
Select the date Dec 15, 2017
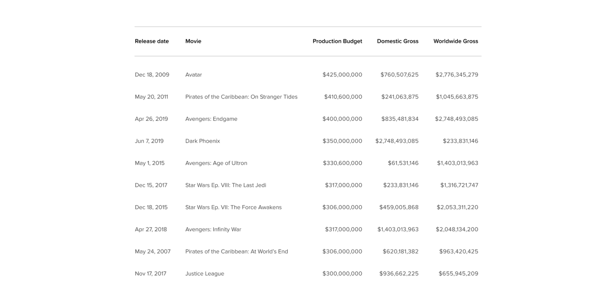[x=151, y=185]
